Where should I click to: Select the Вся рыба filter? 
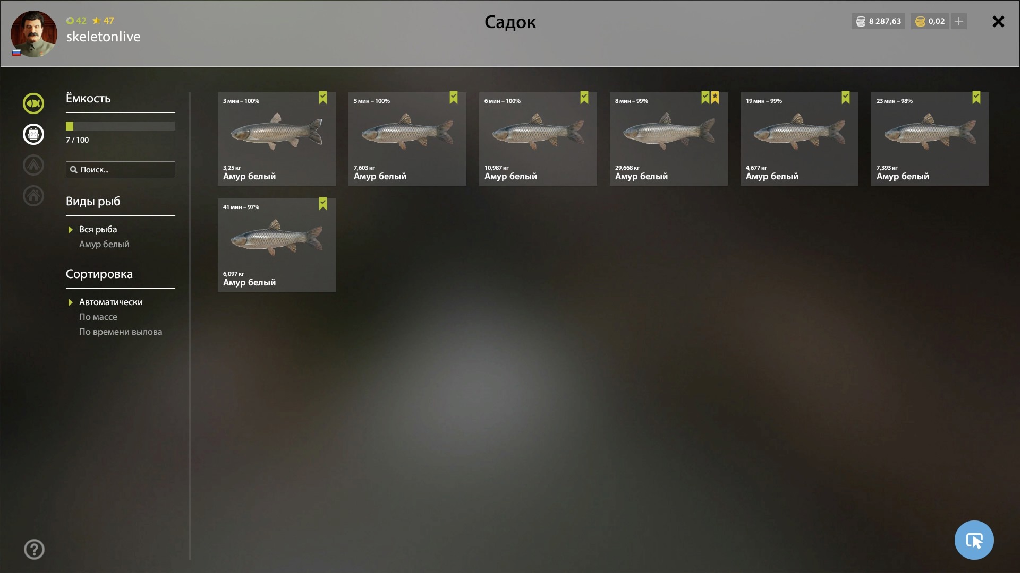coord(98,229)
